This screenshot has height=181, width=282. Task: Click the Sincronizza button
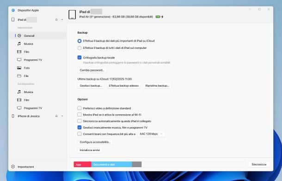[x=259, y=164]
